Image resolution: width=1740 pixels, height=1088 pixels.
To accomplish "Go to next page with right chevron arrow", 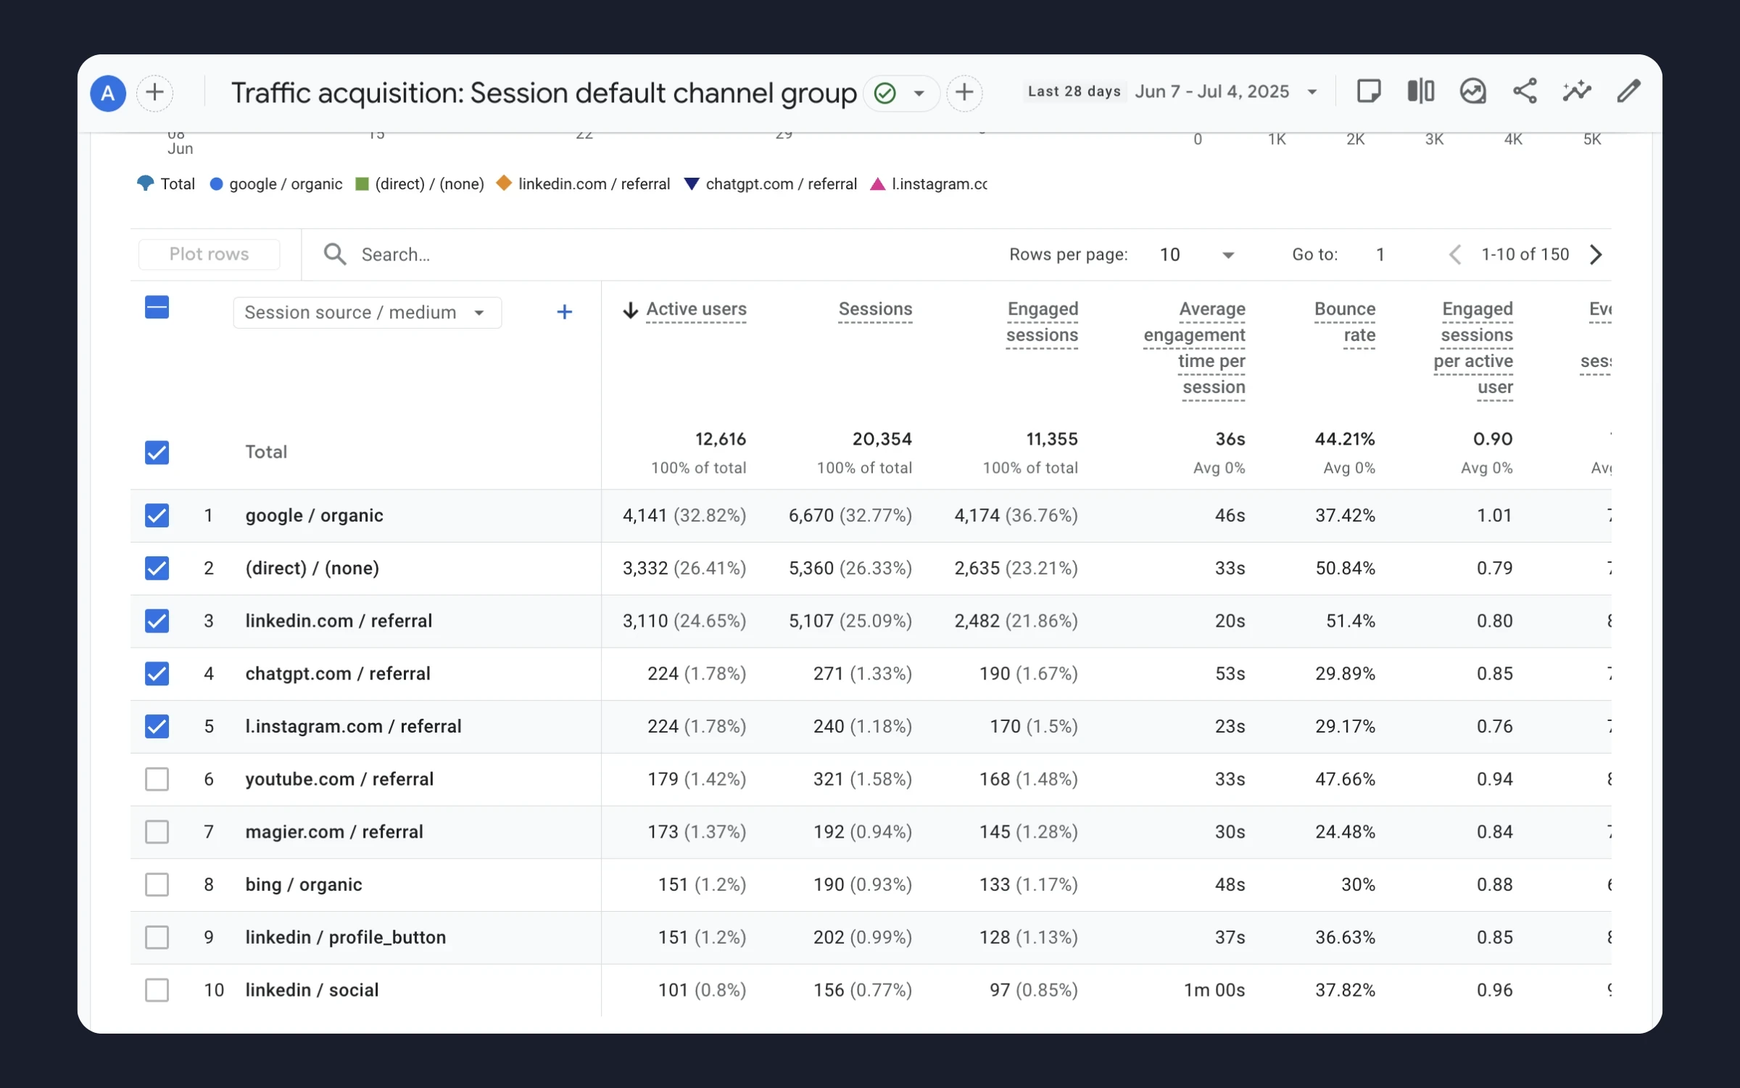I will [x=1596, y=255].
